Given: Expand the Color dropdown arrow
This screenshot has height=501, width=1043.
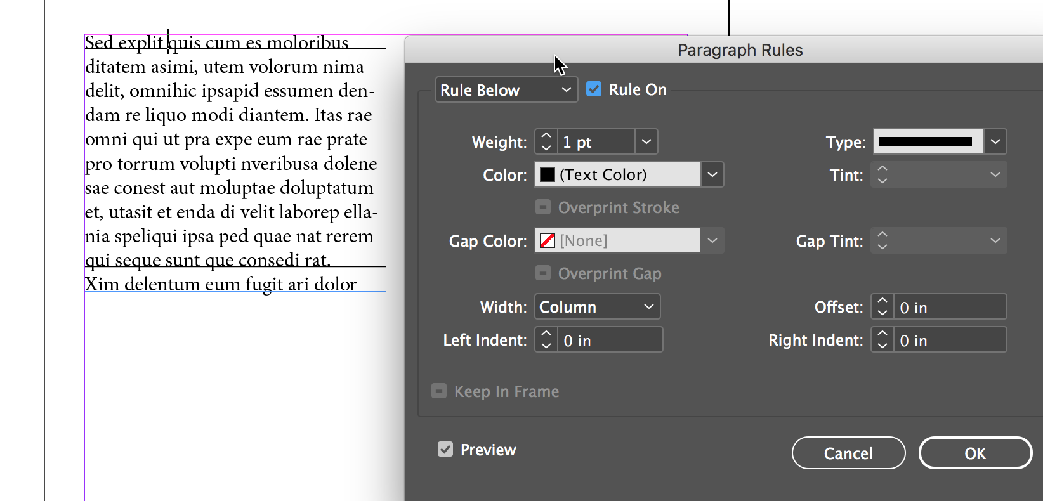Looking at the screenshot, I should point(712,175).
